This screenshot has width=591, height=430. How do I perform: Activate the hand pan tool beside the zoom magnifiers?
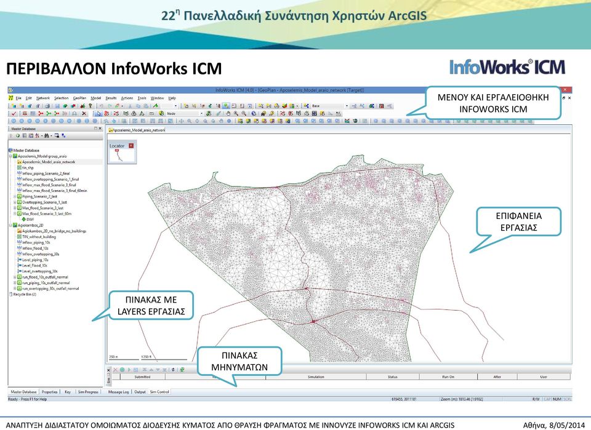228,113
